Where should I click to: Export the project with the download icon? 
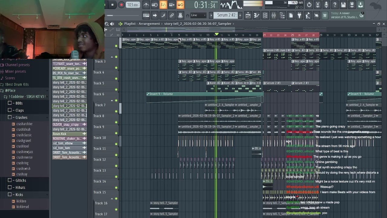(360, 5)
